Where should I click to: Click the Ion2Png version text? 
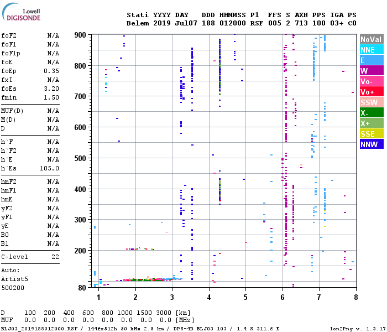pyautogui.click(x=358, y=329)
